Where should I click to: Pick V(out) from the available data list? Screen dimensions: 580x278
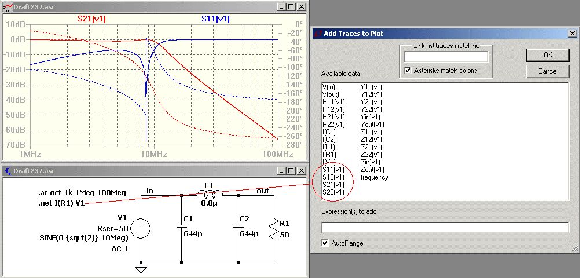(331, 94)
